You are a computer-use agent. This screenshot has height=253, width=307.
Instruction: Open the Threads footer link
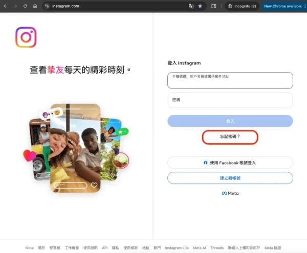[217, 248]
